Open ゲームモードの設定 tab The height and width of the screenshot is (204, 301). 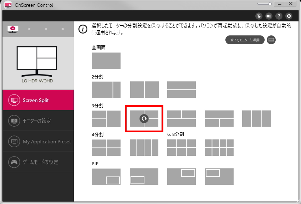point(38,162)
